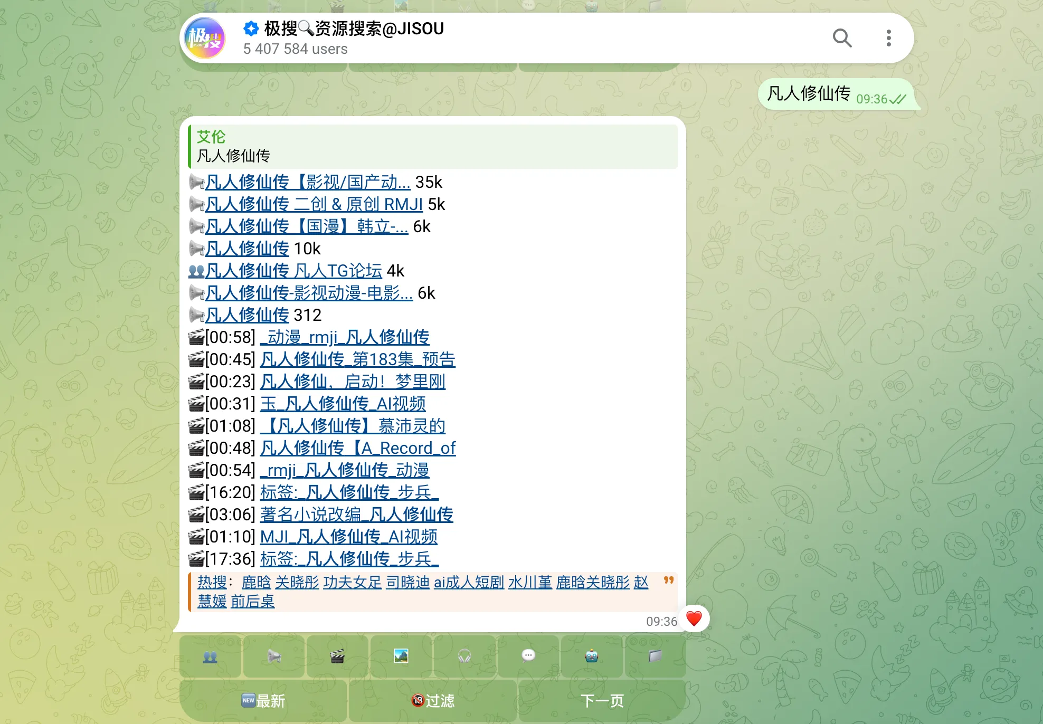Search hot term 关晓彤
This screenshot has height=724, width=1043.
click(297, 582)
